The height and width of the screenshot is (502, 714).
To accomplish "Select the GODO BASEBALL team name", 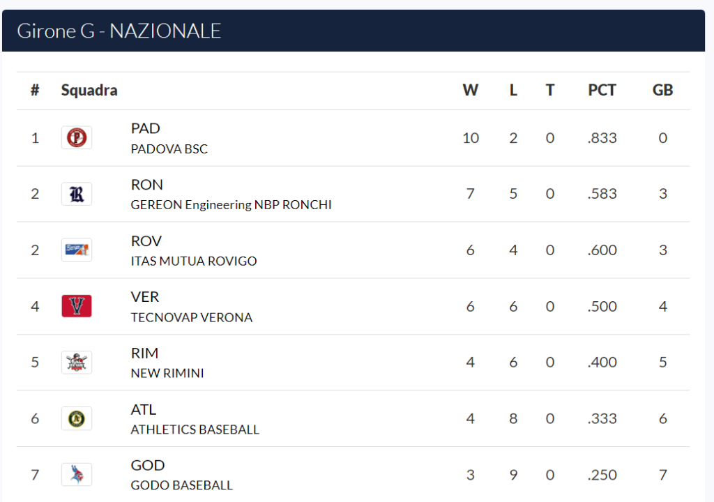I will (182, 485).
